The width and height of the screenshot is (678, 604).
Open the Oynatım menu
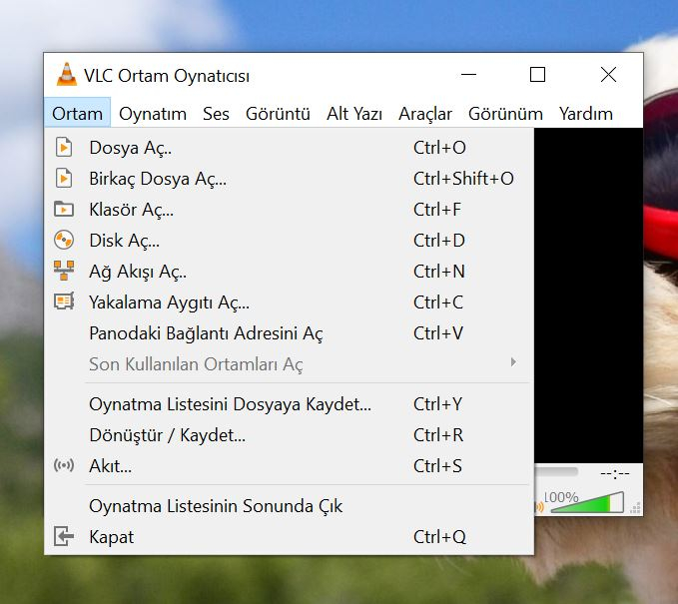tap(153, 114)
